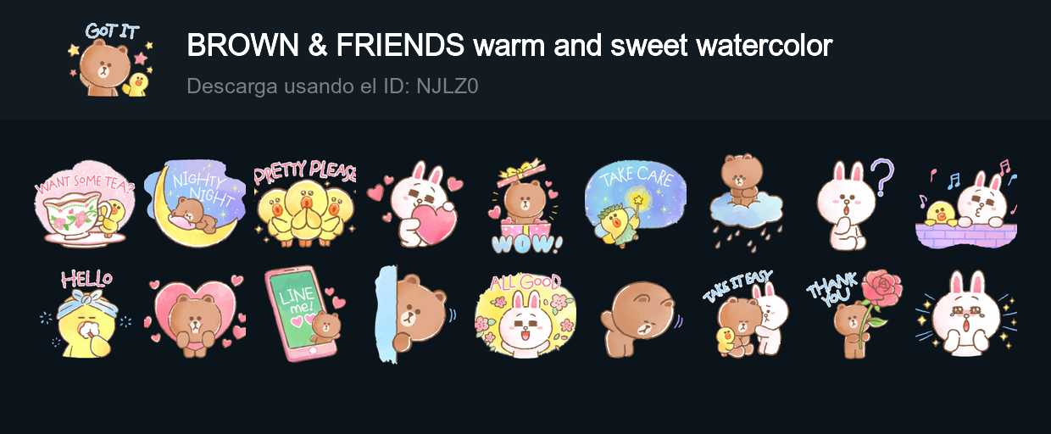Select the 'Thank You' rose bear sticker
This screenshot has width=1051, height=434.
pos(856,310)
